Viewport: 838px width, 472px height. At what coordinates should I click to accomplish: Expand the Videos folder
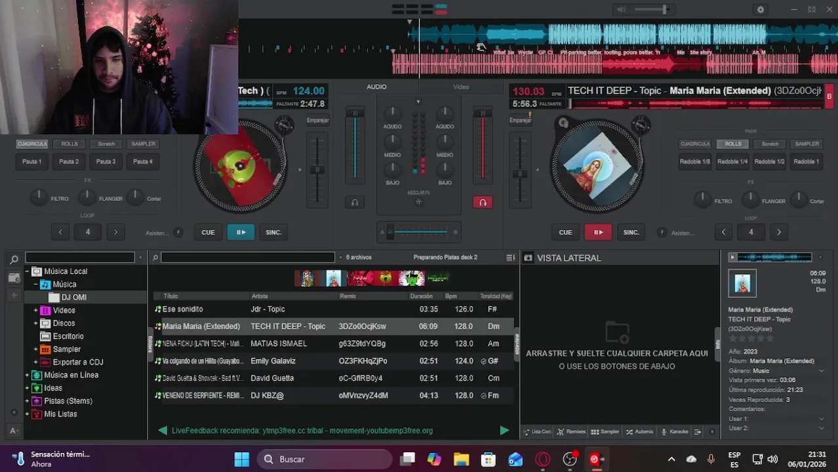point(36,310)
